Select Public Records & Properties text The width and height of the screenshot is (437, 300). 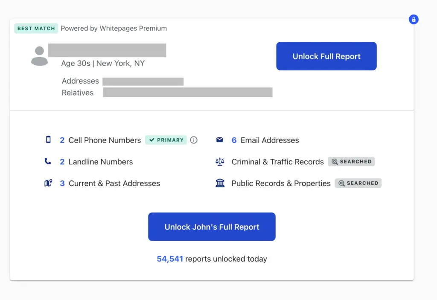(x=281, y=183)
